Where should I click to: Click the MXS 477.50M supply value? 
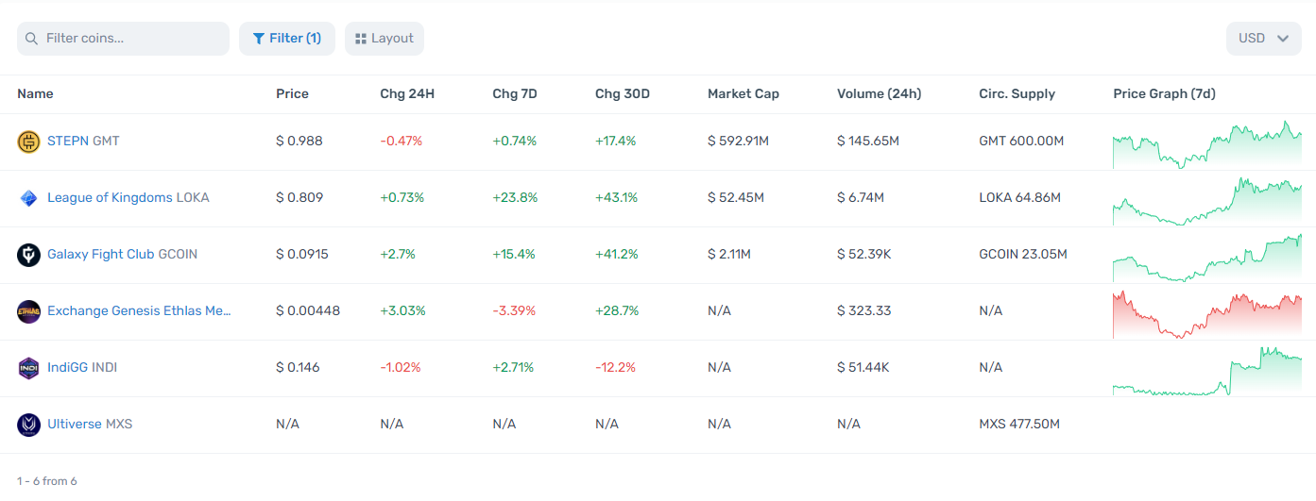(x=1019, y=424)
